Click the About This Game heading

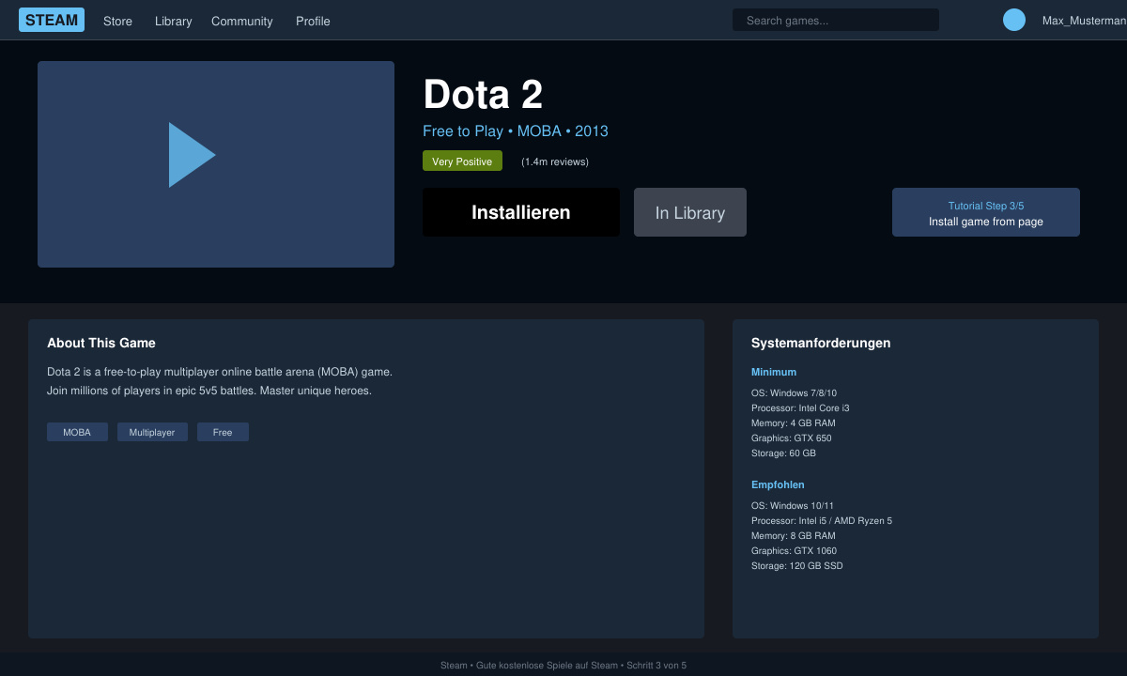[101, 343]
